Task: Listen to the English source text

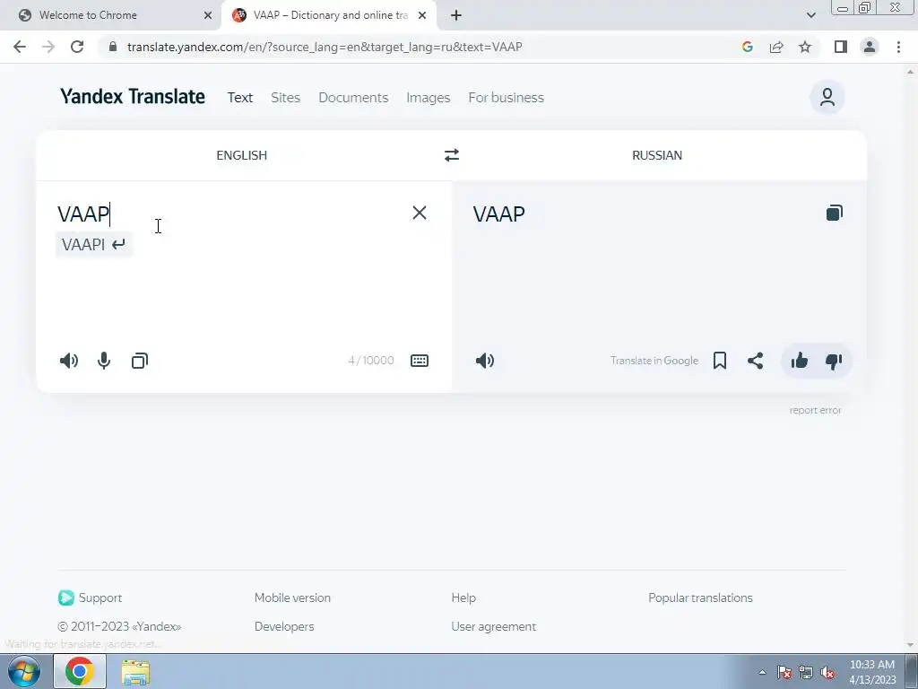Action: (68, 361)
